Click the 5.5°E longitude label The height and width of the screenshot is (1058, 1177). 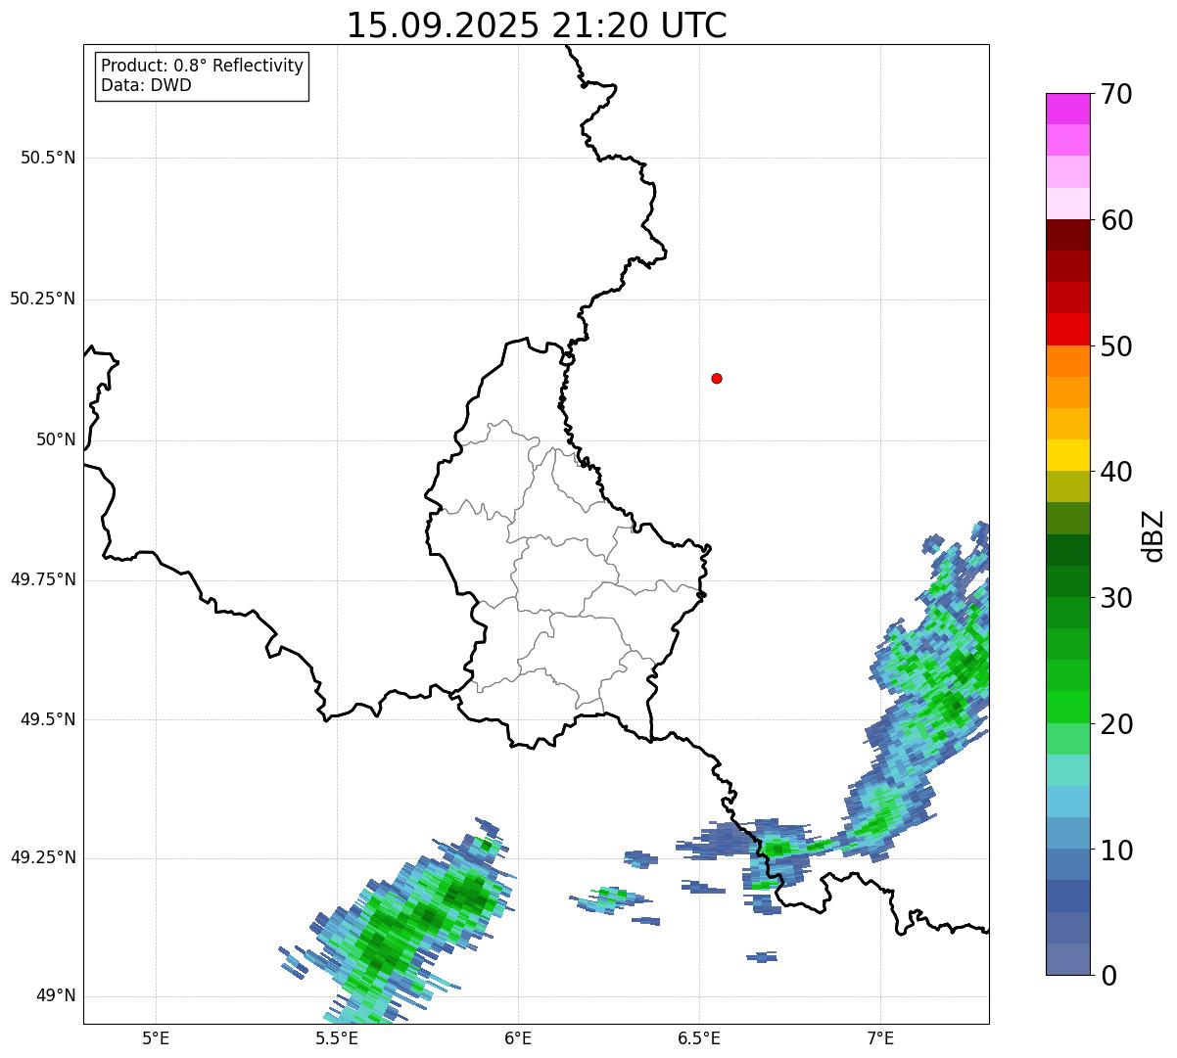point(337,1037)
